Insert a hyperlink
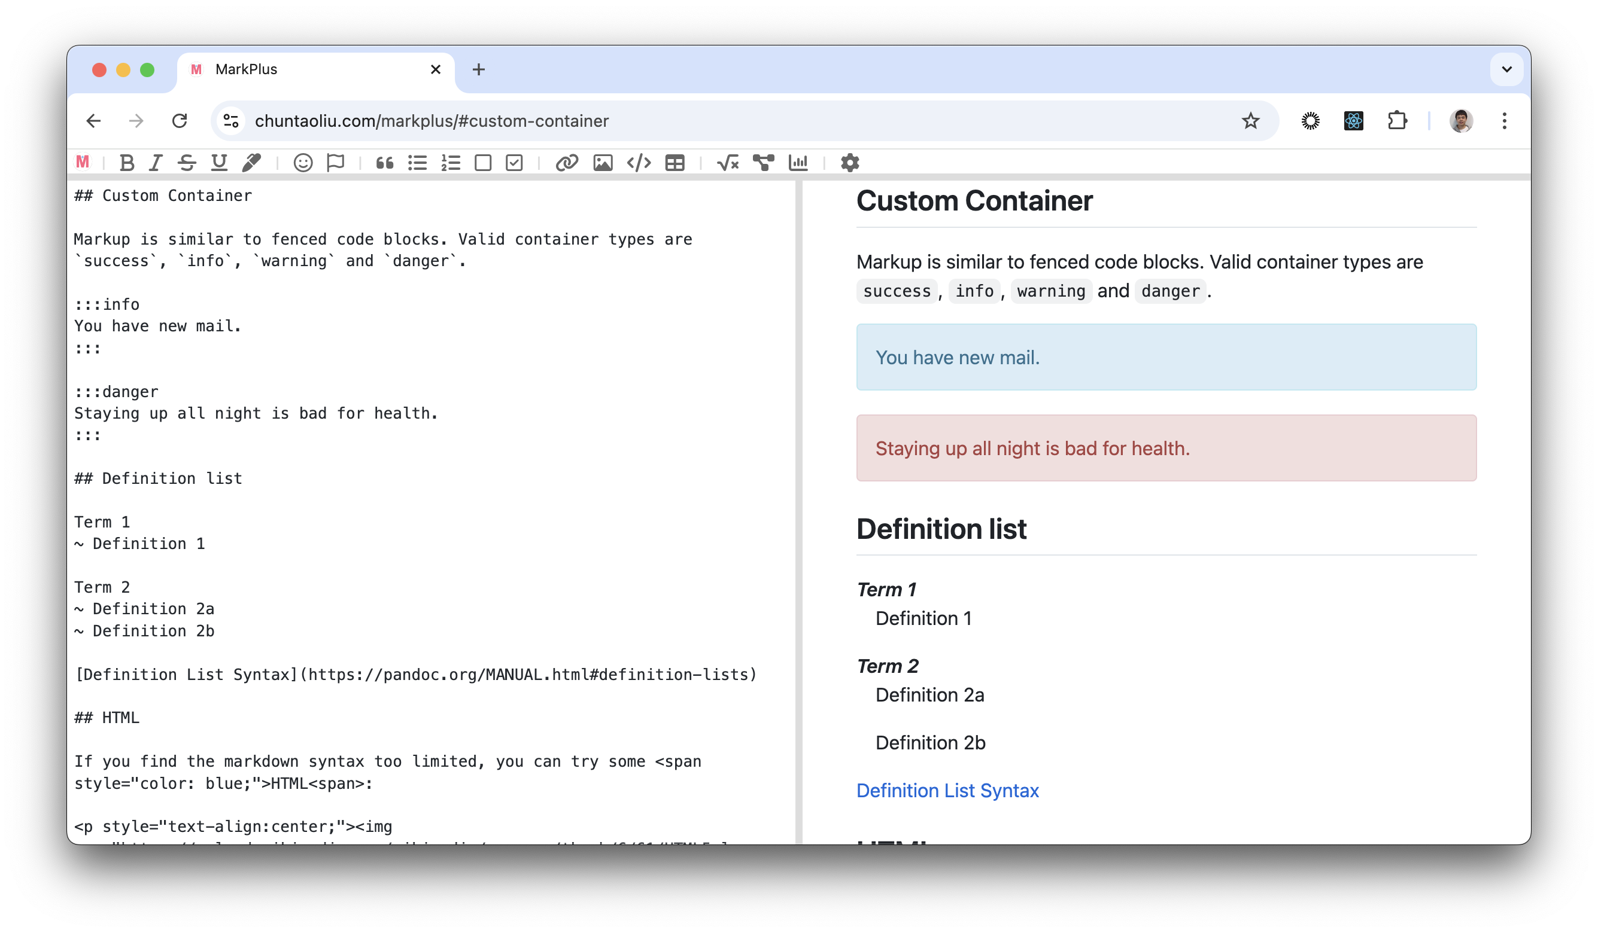Screen dimensions: 1598x933 pyautogui.click(x=567, y=163)
